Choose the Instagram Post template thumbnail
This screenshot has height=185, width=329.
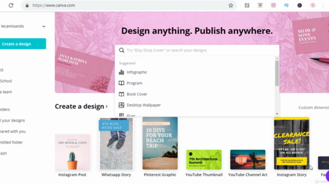tap(72, 152)
